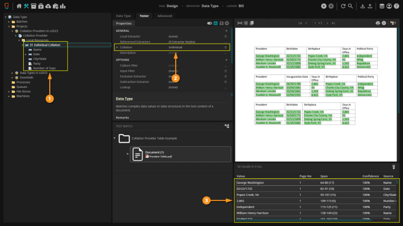Click the refresh icon in top bar
Screen dimensions: 403x226
coord(343,6)
